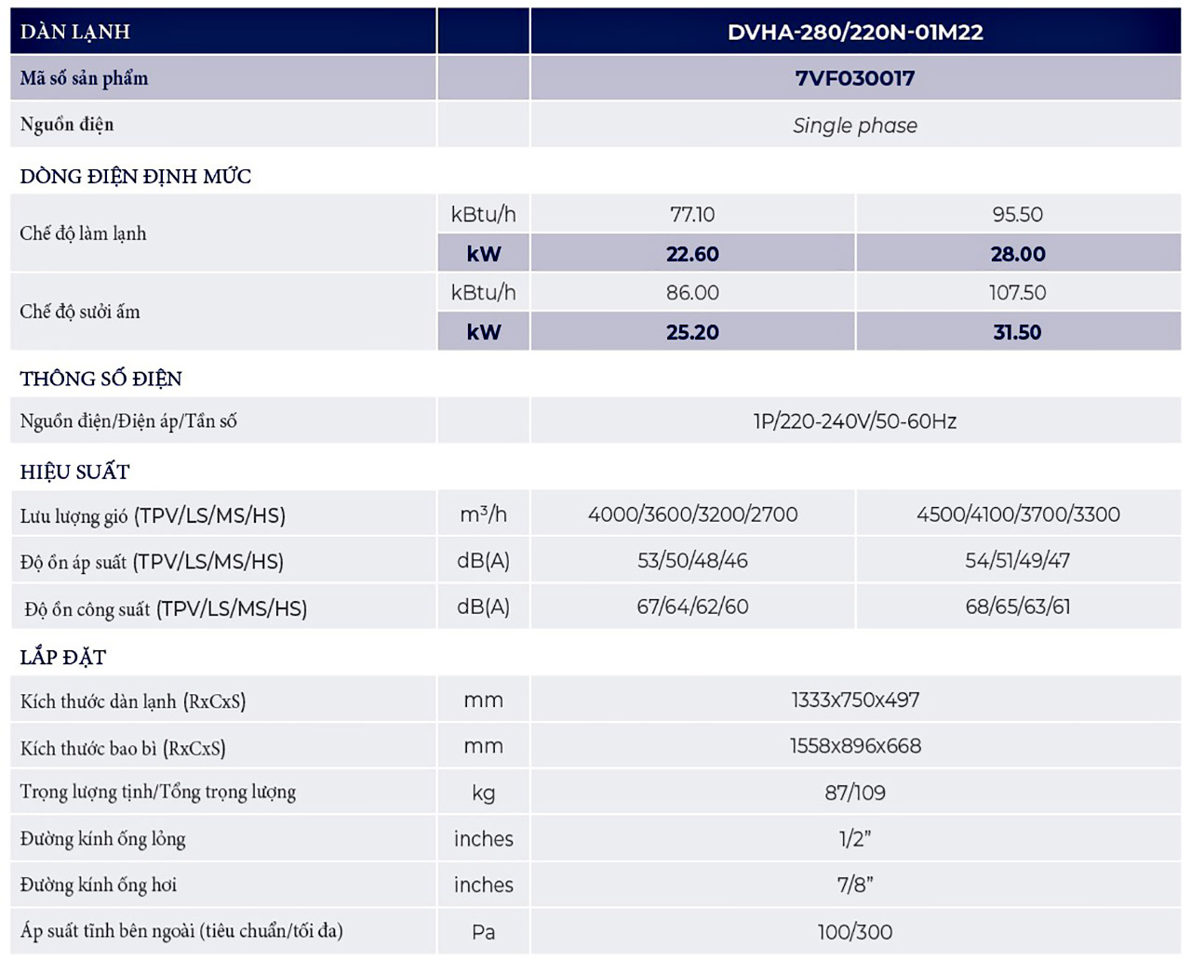Select heating capacity 31.50 kW value
The image size is (1191, 961).
click(x=1017, y=332)
